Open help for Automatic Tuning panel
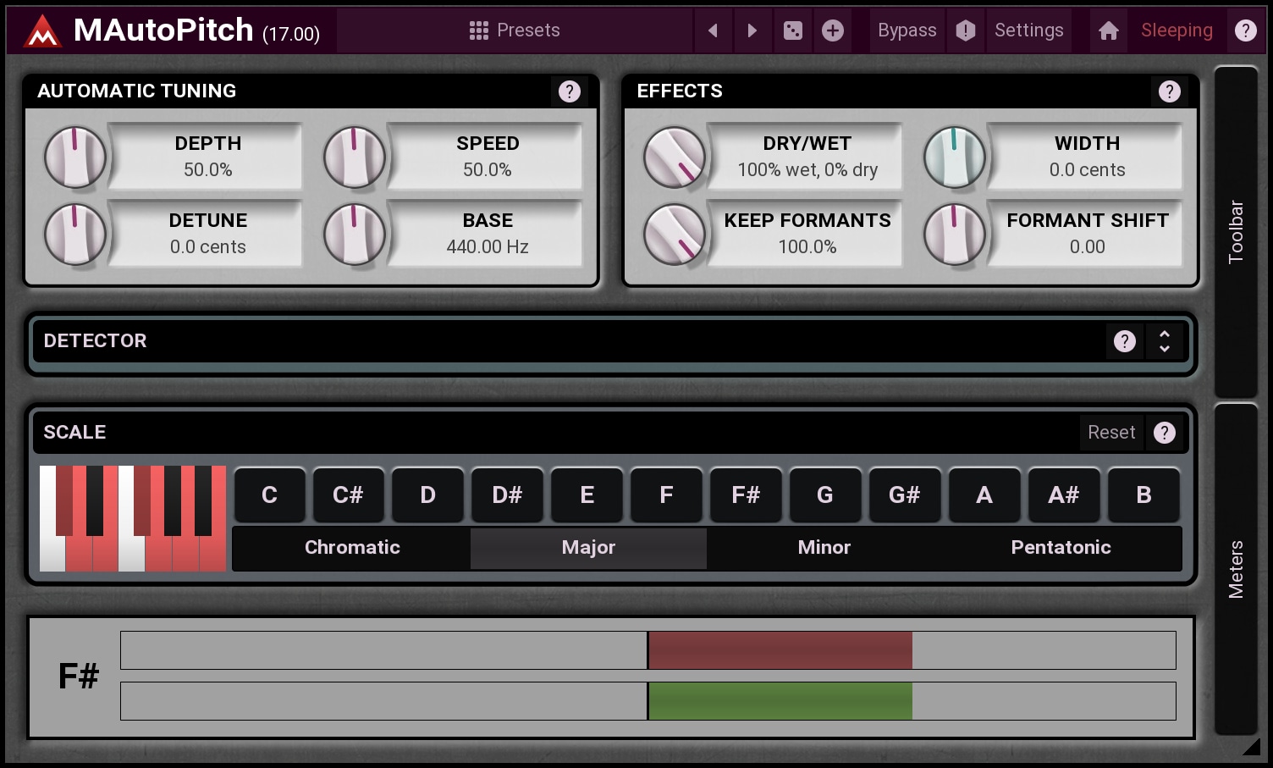1273x768 pixels. [x=570, y=91]
